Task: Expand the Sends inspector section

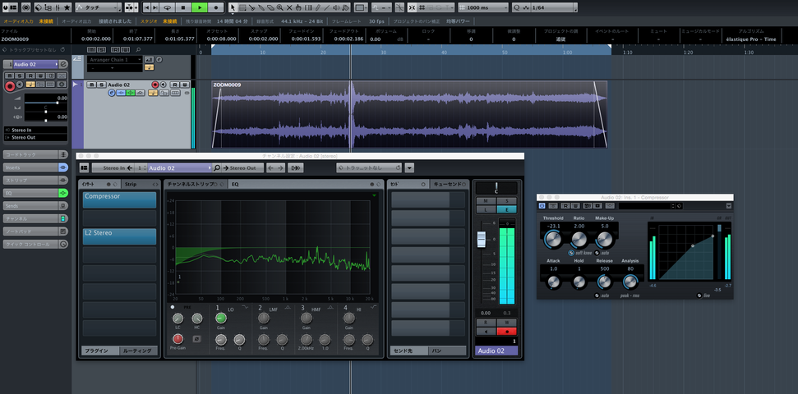Action: [x=30, y=206]
